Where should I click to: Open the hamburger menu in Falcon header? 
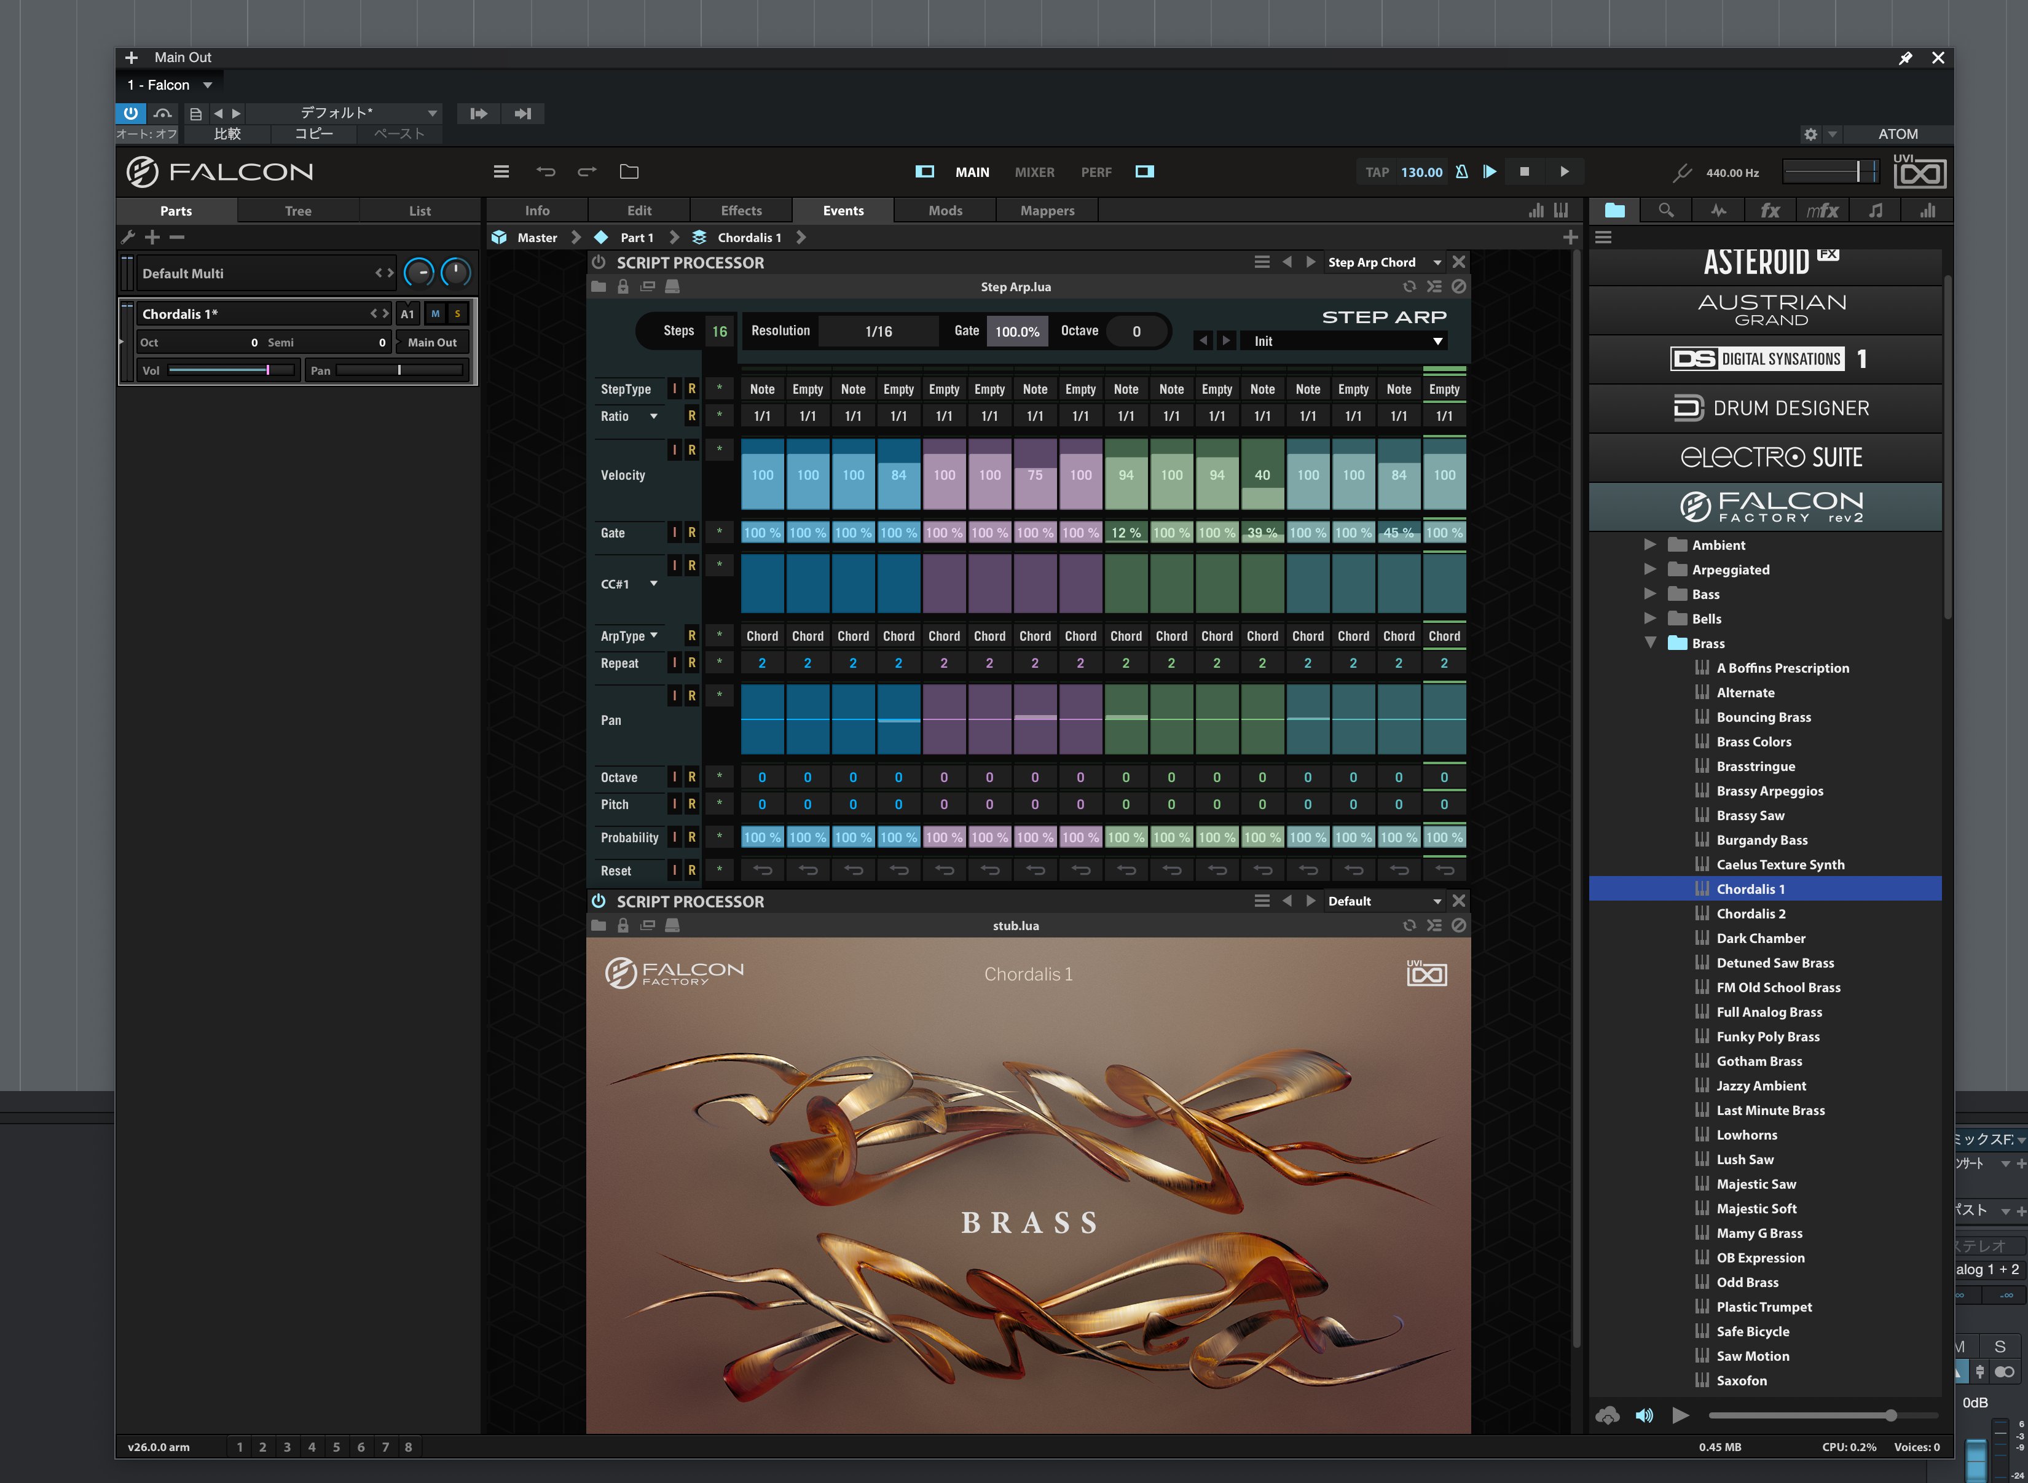[x=502, y=171]
